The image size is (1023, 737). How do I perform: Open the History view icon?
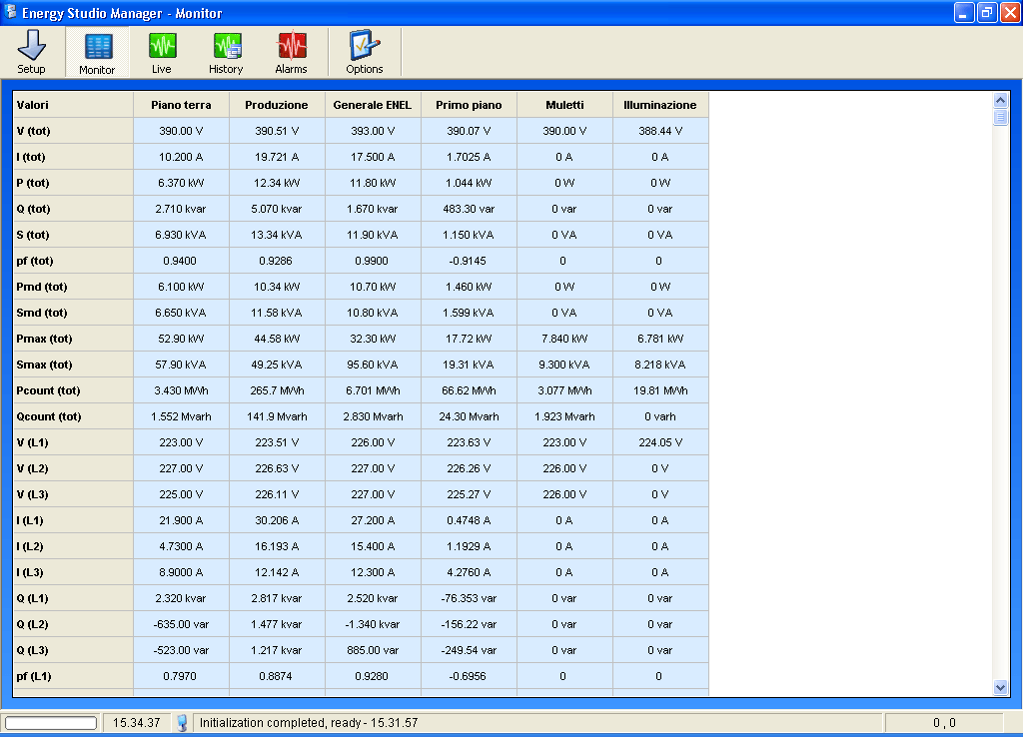pyautogui.click(x=226, y=52)
